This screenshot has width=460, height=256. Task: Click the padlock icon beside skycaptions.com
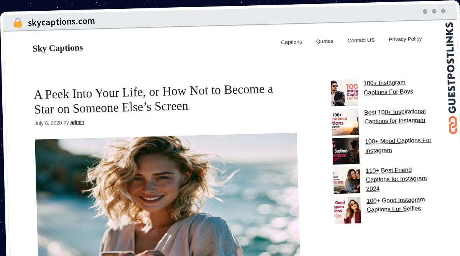[x=18, y=23]
